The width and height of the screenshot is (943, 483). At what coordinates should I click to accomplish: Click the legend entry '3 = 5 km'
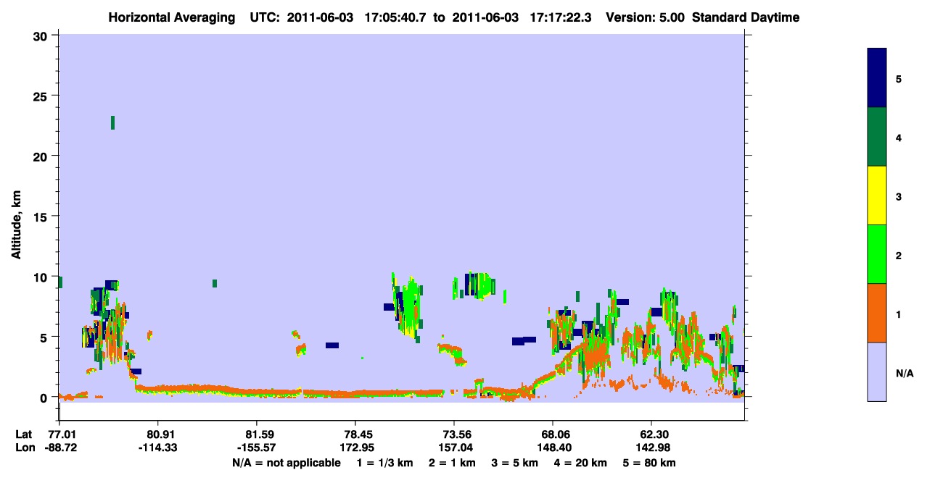coord(515,463)
